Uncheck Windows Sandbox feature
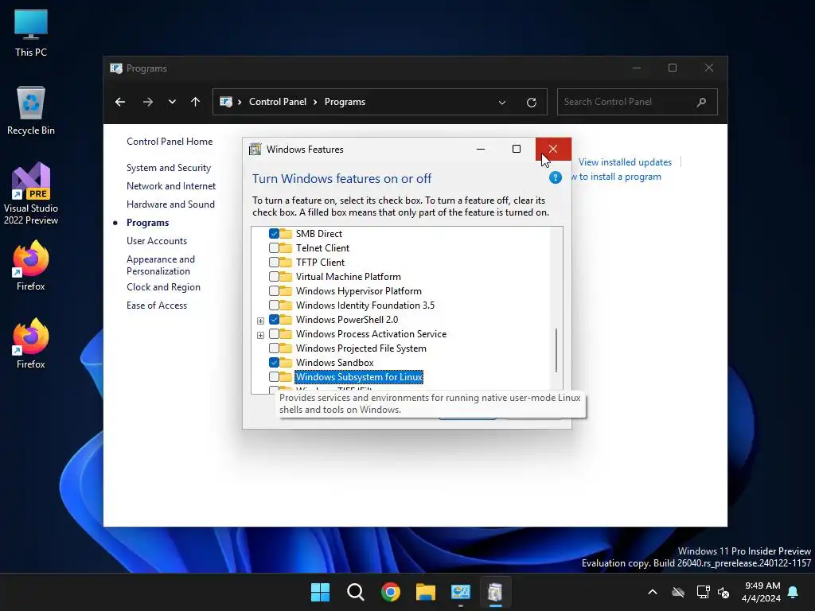 [274, 362]
